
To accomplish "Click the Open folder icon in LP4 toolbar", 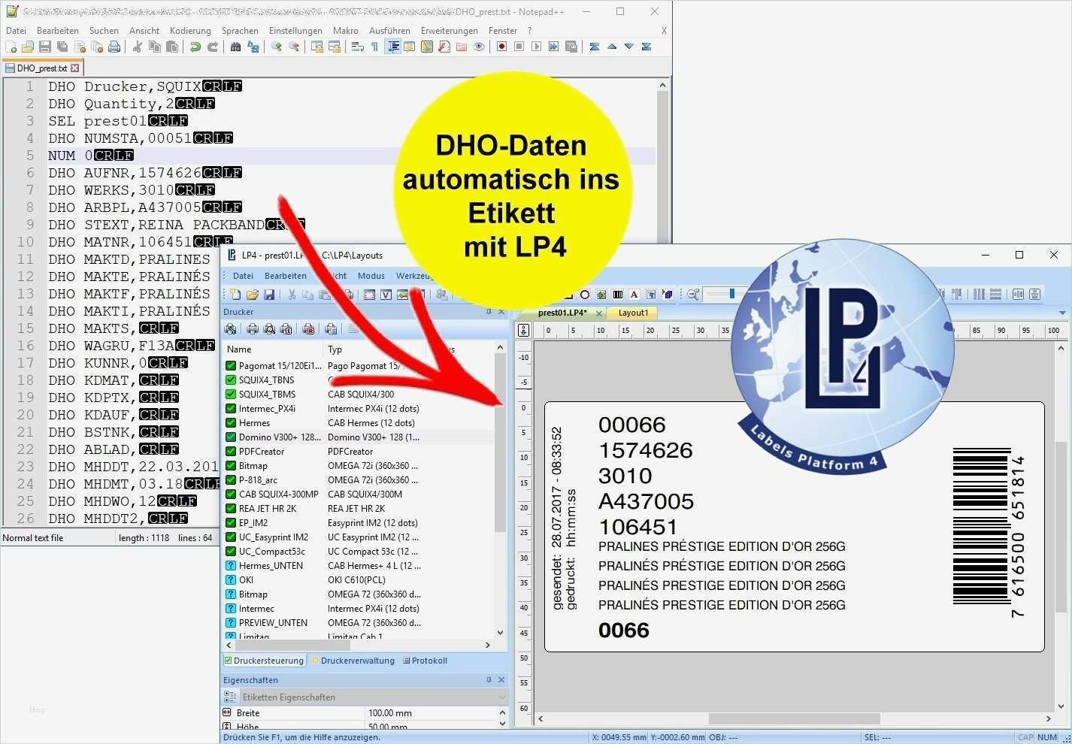I will point(253,295).
